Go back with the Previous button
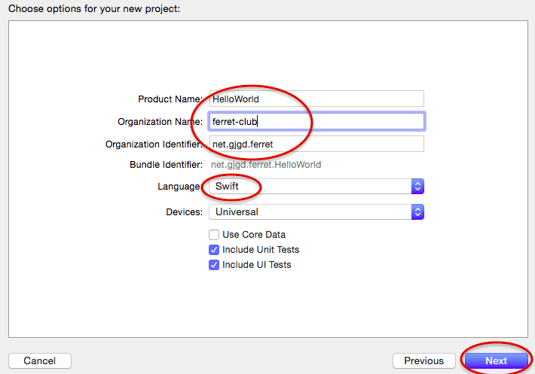This screenshot has width=535, height=374. pos(423,361)
